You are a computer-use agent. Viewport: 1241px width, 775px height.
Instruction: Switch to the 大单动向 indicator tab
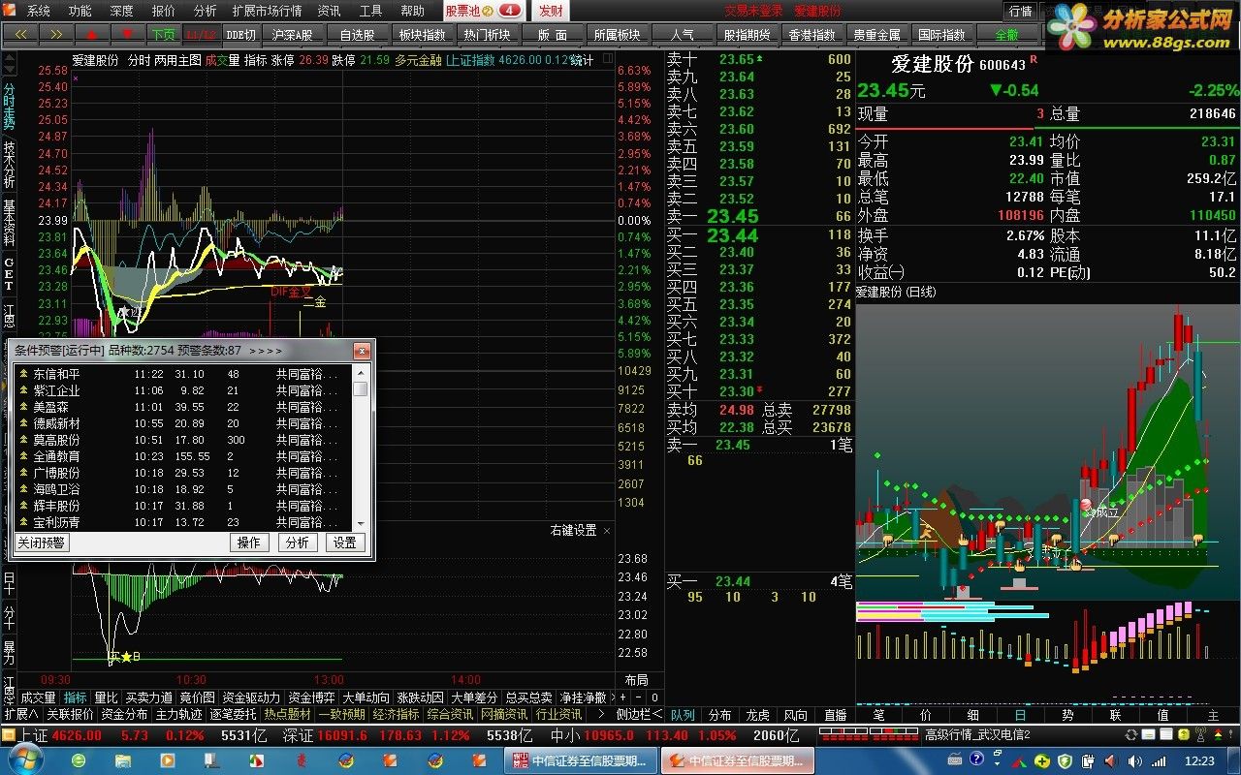[x=366, y=697]
